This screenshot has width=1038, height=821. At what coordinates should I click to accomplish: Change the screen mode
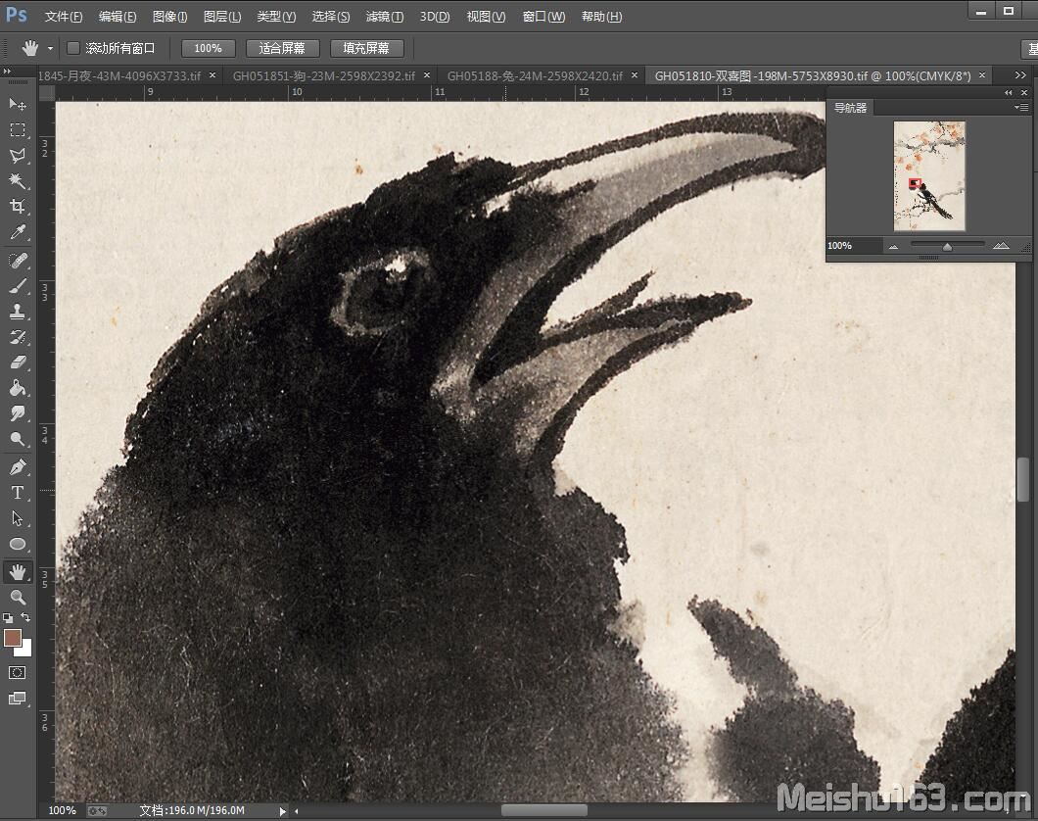tap(18, 699)
